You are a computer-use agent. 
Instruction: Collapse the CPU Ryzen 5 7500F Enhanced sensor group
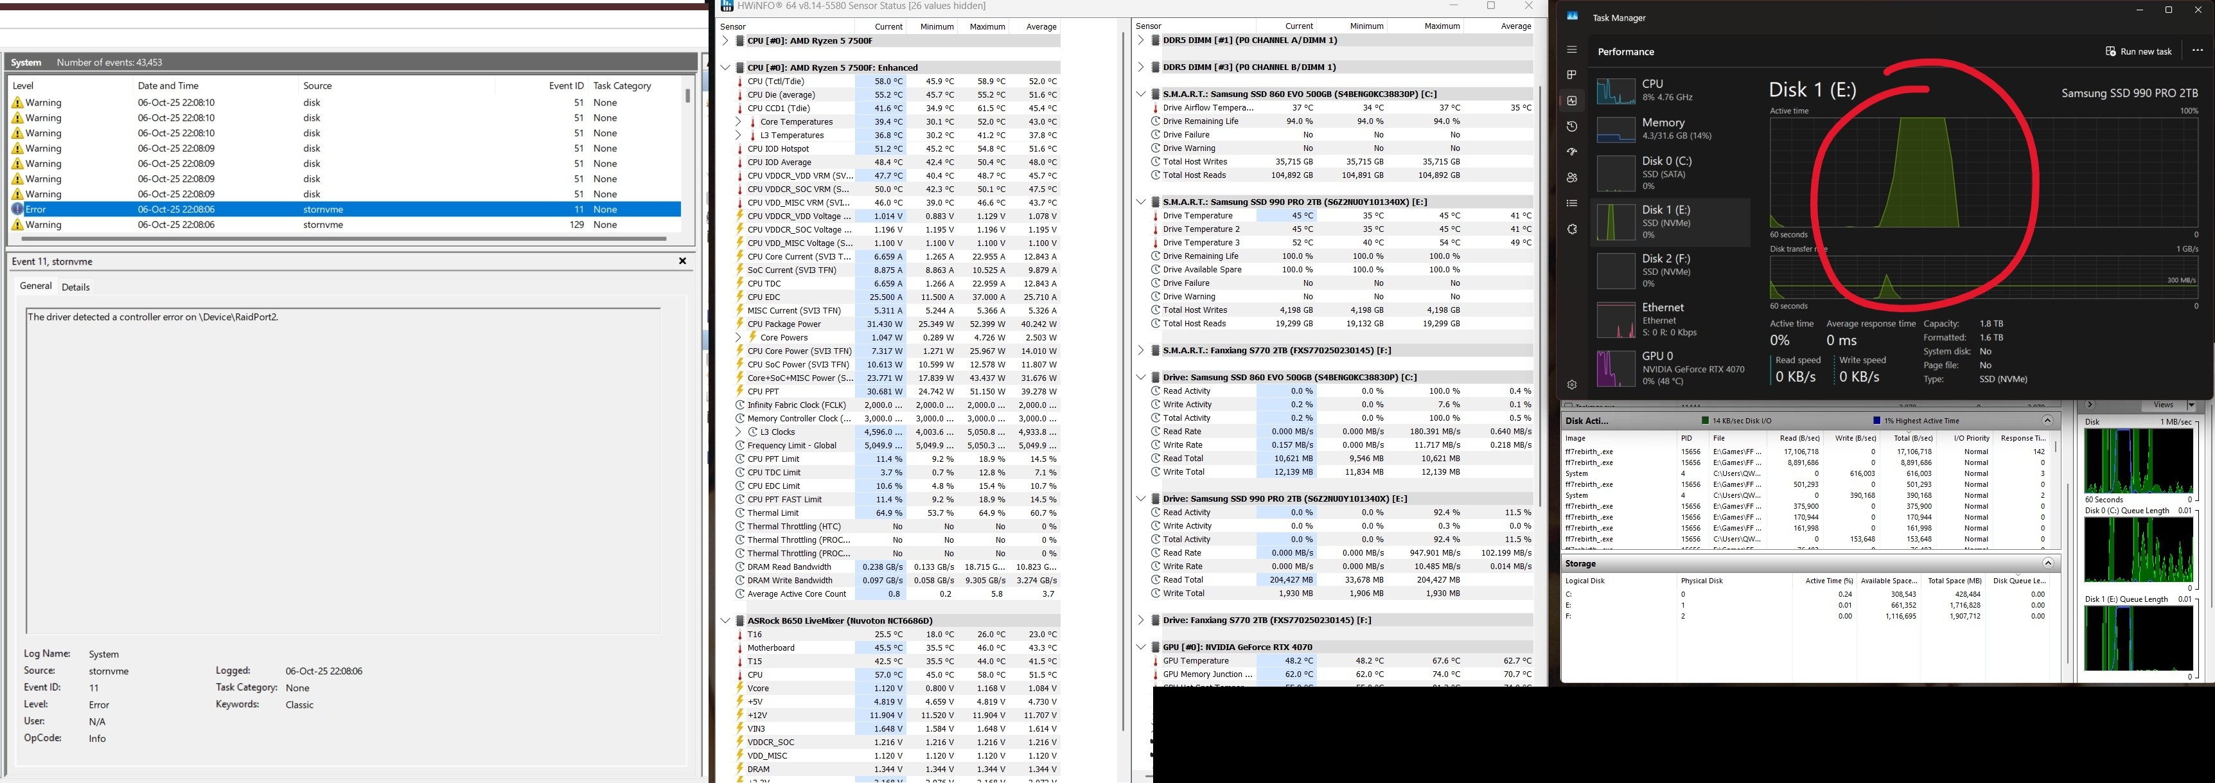725,68
